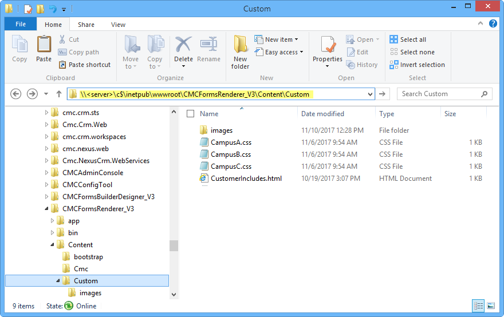Select the CampusA.css file
The image size is (504, 317).
(x=231, y=142)
